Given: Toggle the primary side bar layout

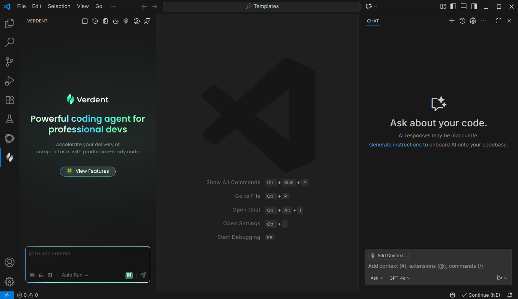Looking at the screenshot, I should coord(453,6).
